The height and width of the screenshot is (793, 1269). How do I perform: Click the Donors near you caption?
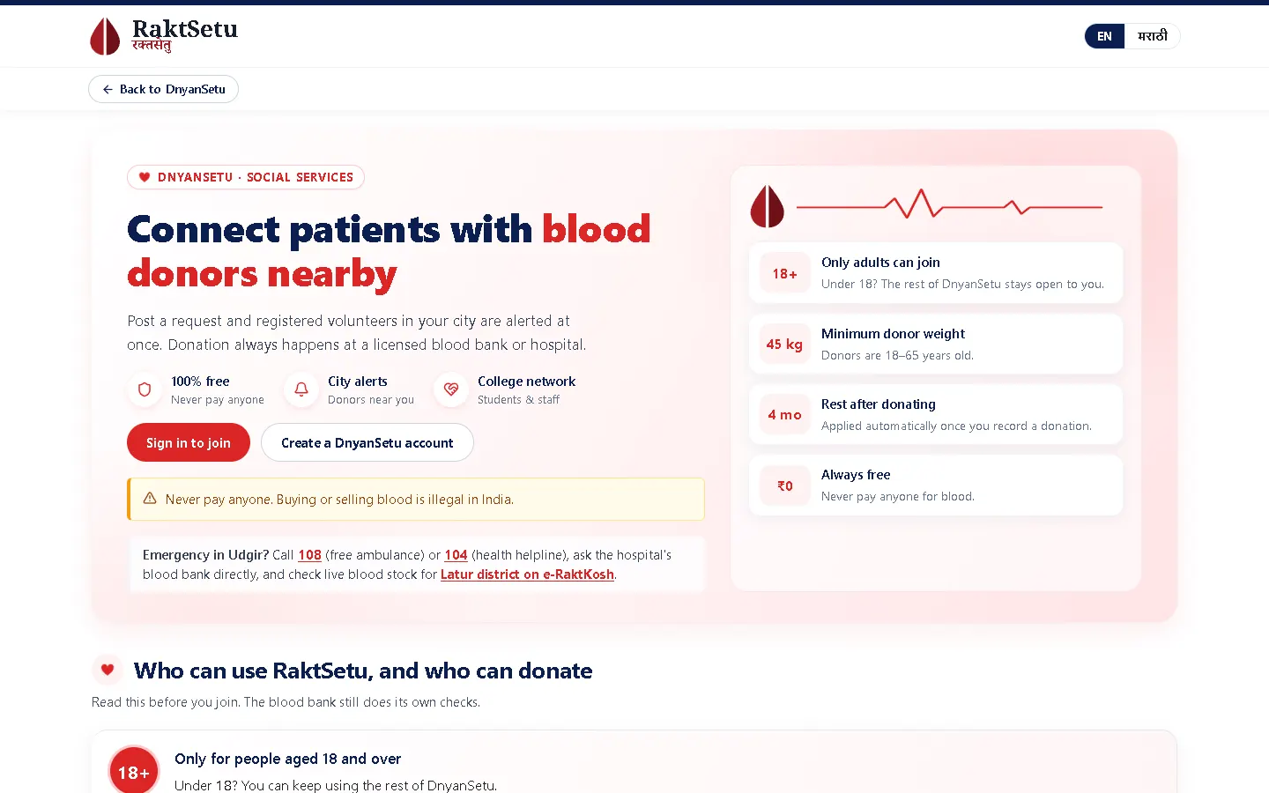pyautogui.click(x=371, y=400)
